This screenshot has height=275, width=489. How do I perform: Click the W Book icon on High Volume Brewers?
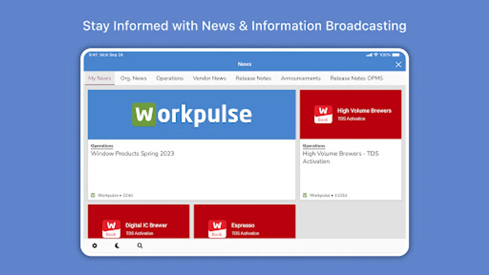(x=323, y=114)
